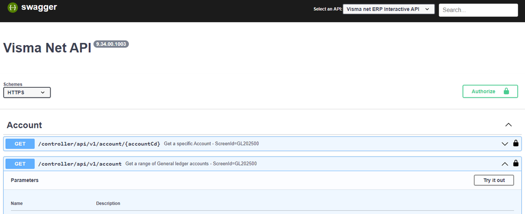The width and height of the screenshot is (525, 214).
Task: Click the path /controller/api/v1/account
Action: coord(80,164)
